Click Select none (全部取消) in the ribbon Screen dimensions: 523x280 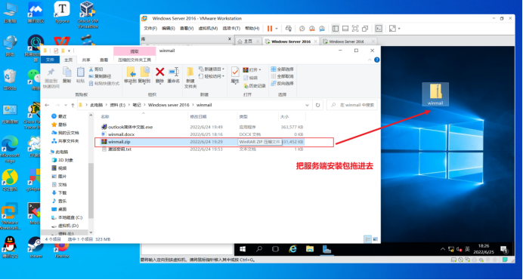282,76
